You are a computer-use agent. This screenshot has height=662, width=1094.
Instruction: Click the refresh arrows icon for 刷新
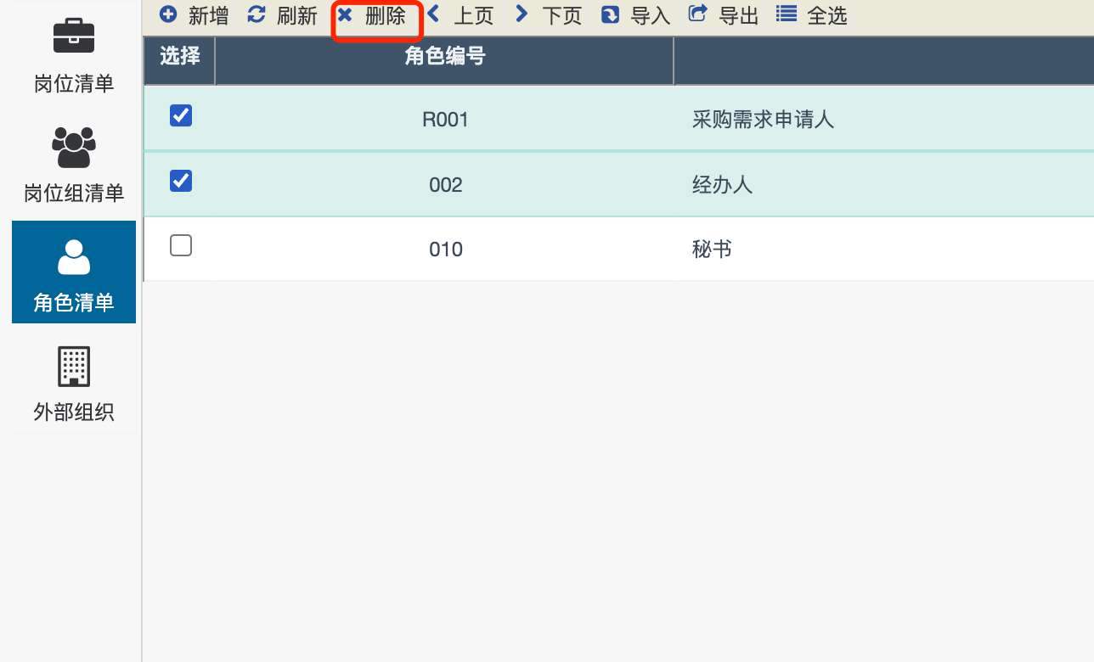pyautogui.click(x=257, y=15)
